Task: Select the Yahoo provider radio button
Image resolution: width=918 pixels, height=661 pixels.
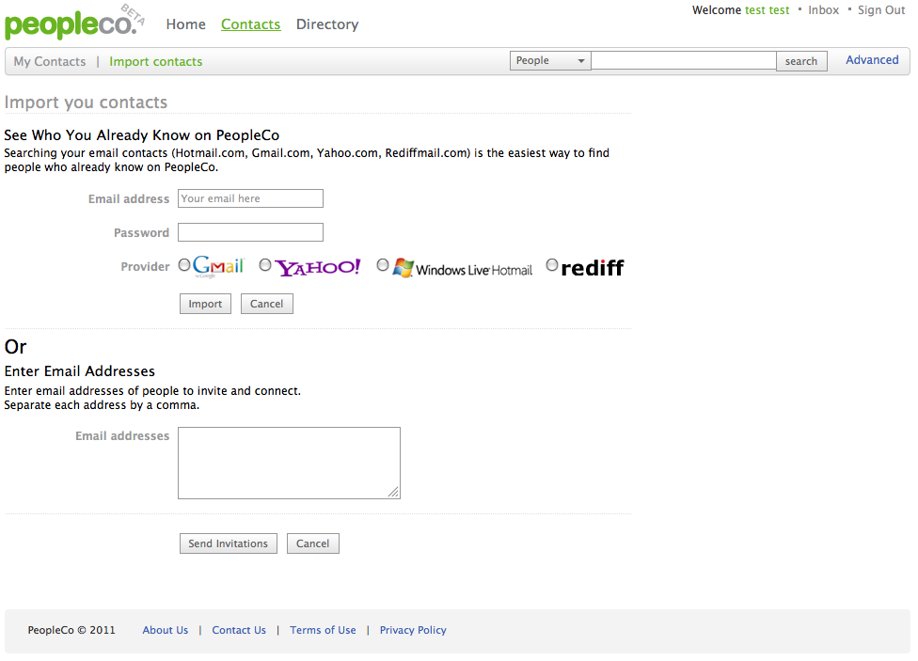Action: pyautogui.click(x=265, y=265)
